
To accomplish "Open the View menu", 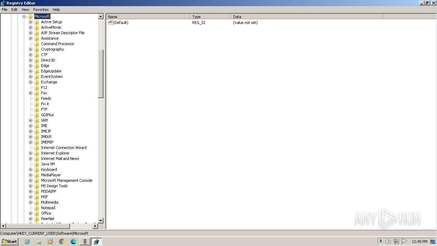I will [25, 10].
